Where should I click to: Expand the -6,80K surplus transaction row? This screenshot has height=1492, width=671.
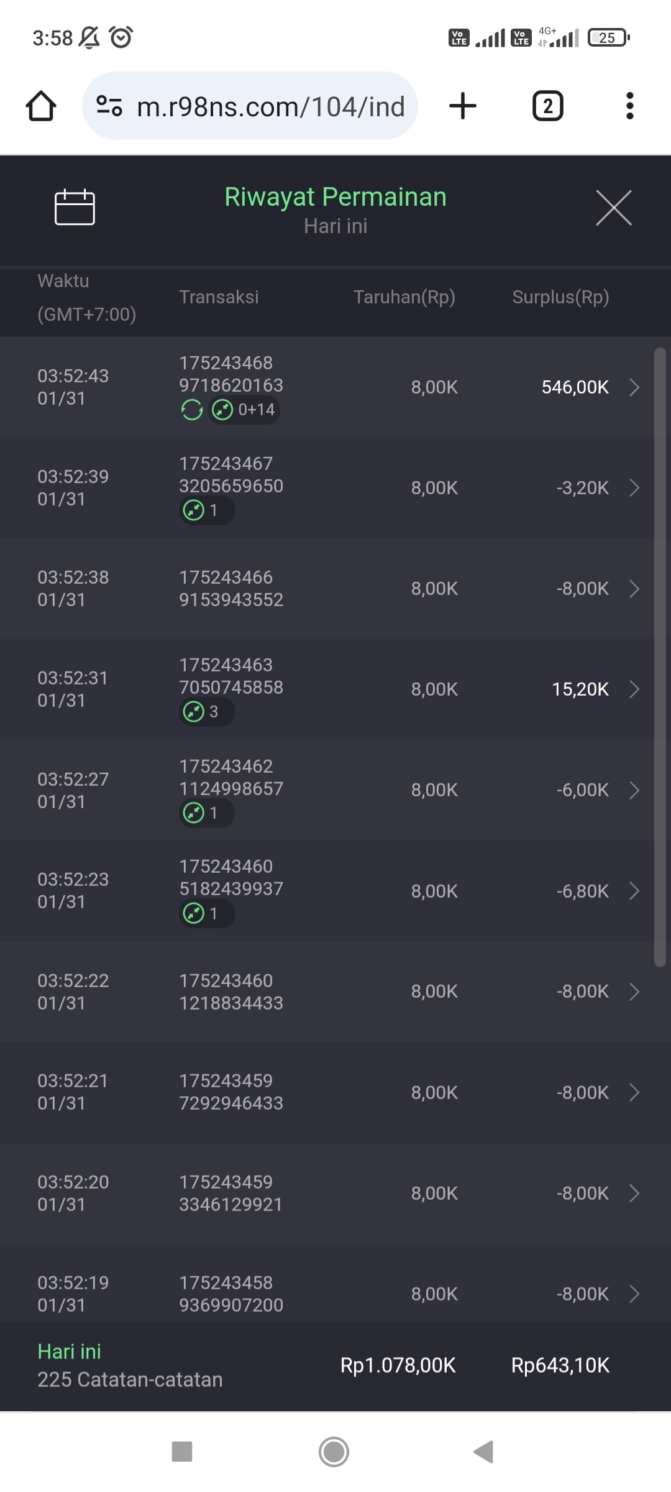pos(634,891)
